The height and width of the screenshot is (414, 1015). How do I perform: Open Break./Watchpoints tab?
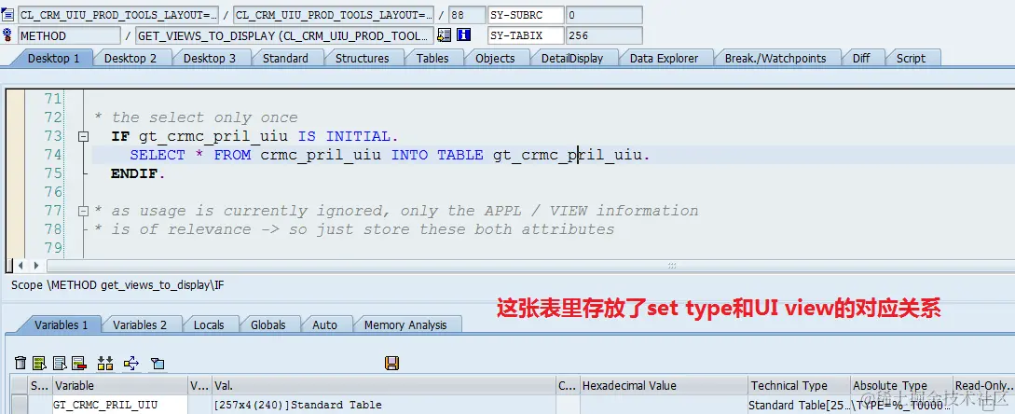(x=775, y=59)
